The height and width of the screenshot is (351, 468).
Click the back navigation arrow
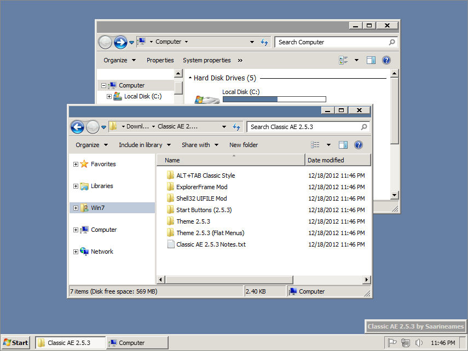[77, 127]
